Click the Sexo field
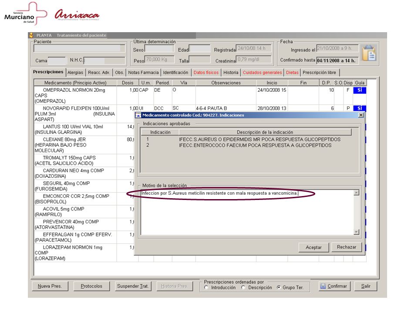Screen dimensions: 418x313 (x=159, y=49)
